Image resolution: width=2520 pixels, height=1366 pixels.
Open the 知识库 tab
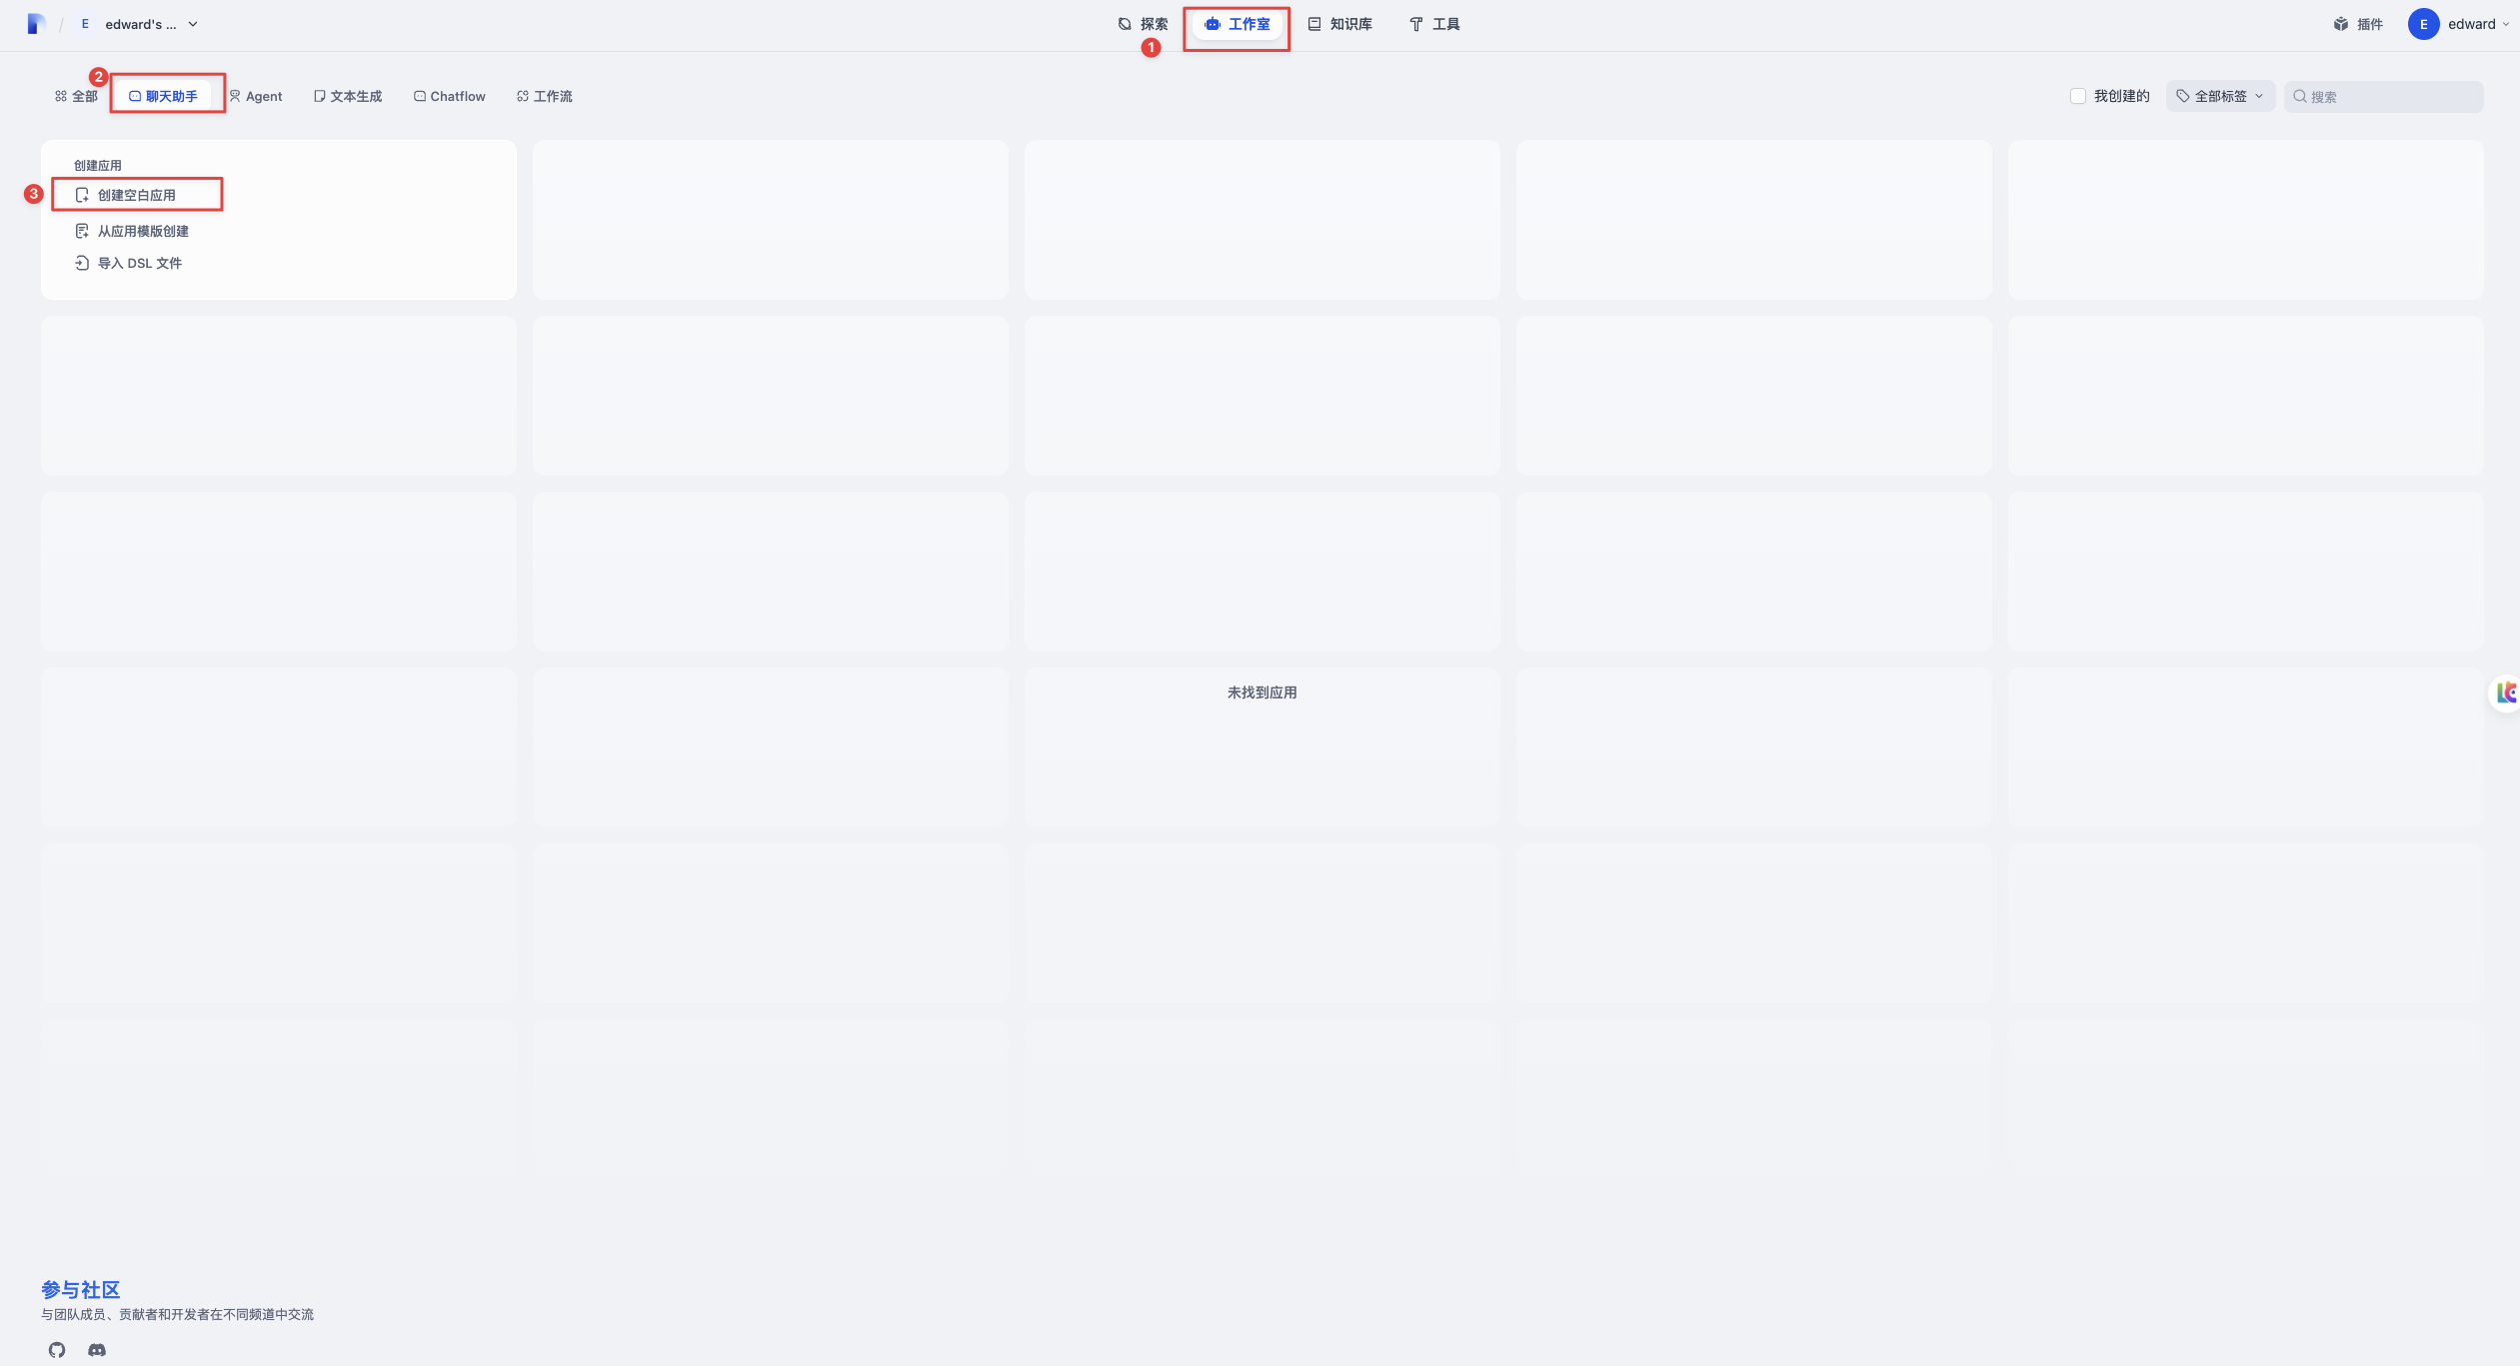pyautogui.click(x=1340, y=24)
